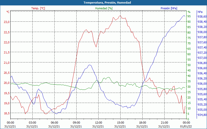
Task: Click the 938,60 pressure axis value
Action: coord(202,17)
